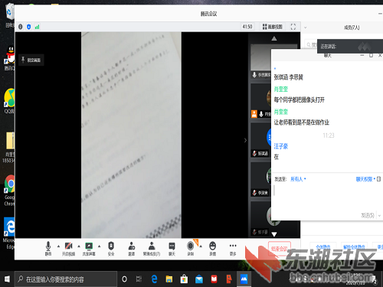Open Microsoft Store from the taskbar
383x287 pixels.
pyautogui.click(x=184, y=279)
